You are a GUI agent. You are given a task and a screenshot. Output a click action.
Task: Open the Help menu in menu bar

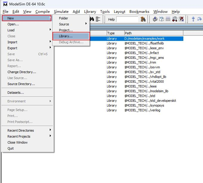(x=176, y=12)
